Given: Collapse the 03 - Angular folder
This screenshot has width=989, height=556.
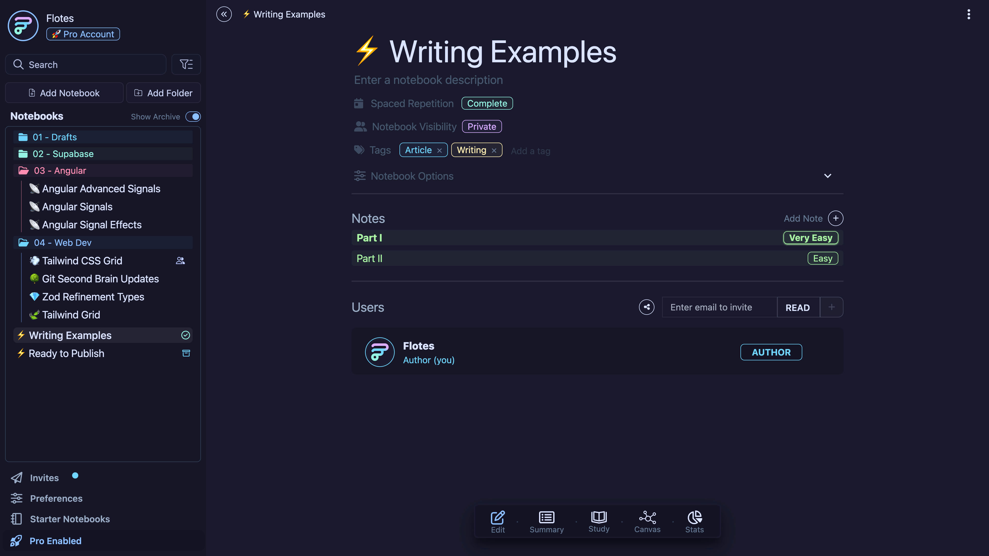Looking at the screenshot, I should point(59,170).
